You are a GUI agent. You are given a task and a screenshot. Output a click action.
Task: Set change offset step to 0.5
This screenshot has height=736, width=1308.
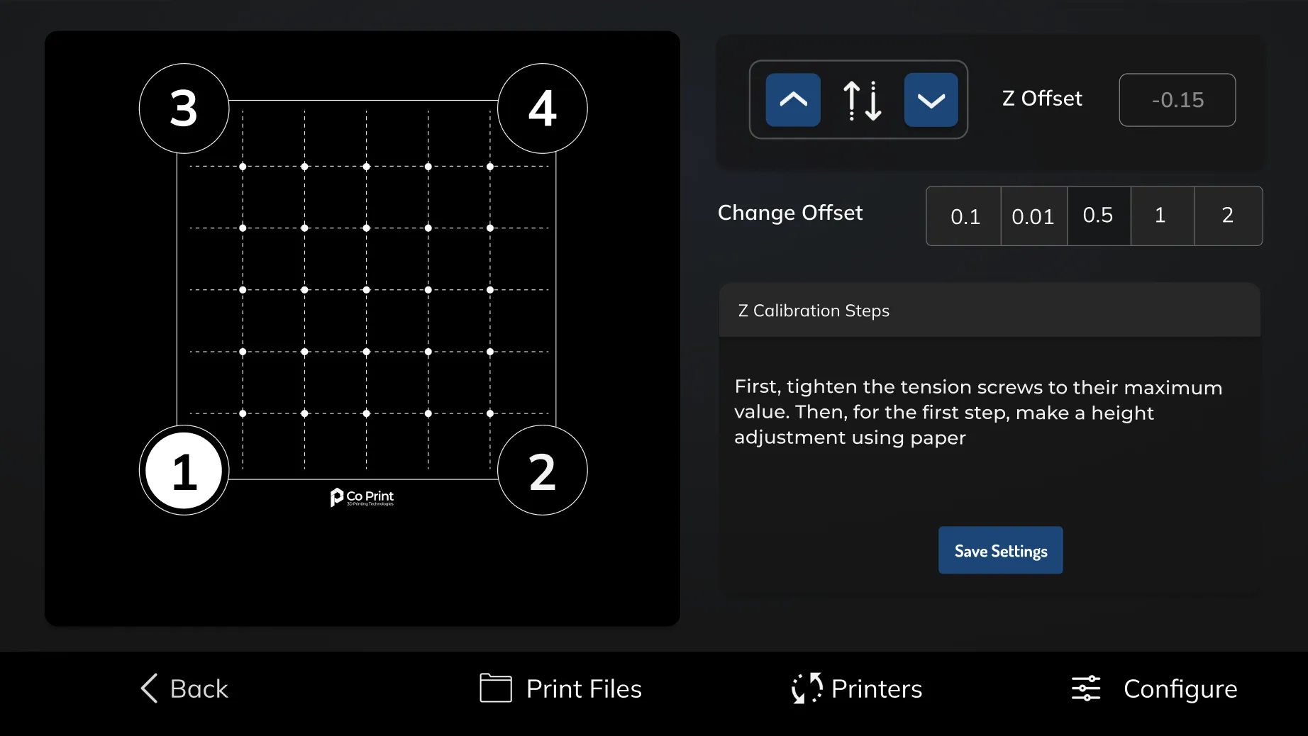tap(1099, 216)
